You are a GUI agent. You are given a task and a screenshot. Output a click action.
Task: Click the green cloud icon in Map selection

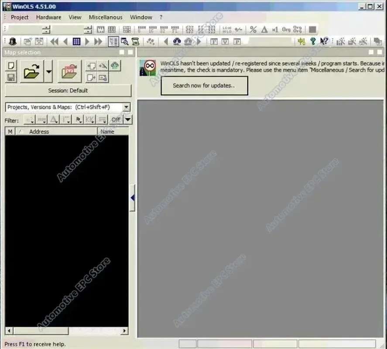point(115,66)
